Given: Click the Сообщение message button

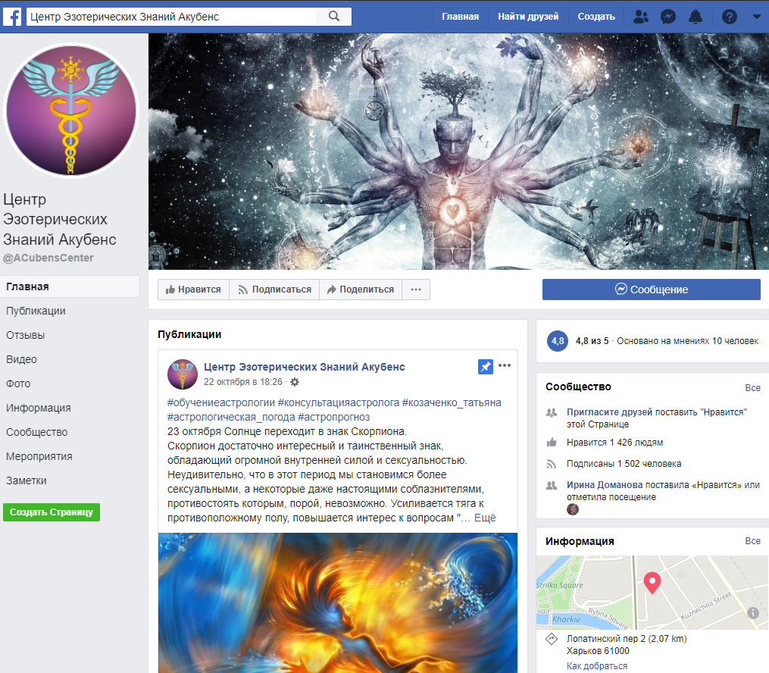Looking at the screenshot, I should (651, 290).
